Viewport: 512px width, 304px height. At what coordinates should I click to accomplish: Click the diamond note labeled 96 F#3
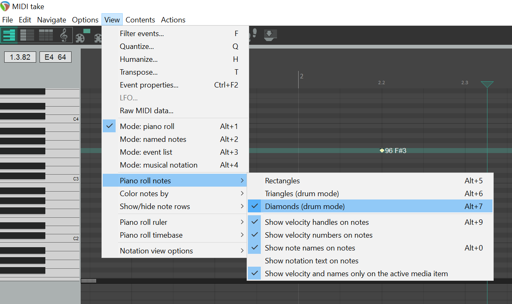[382, 151]
